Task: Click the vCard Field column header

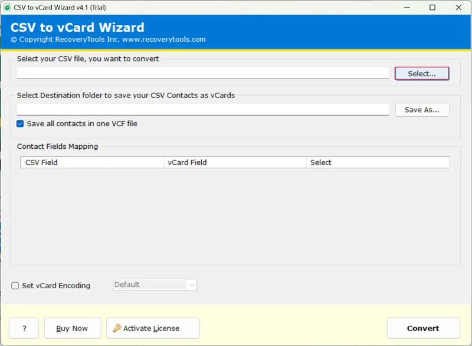Action: coord(234,162)
